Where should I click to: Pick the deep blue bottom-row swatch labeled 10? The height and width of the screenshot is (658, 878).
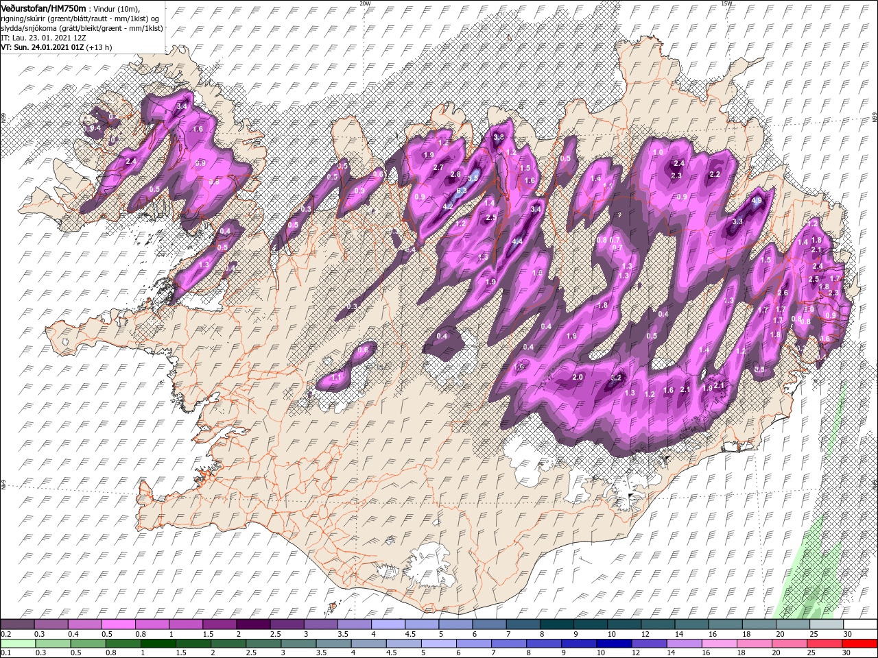point(615,644)
